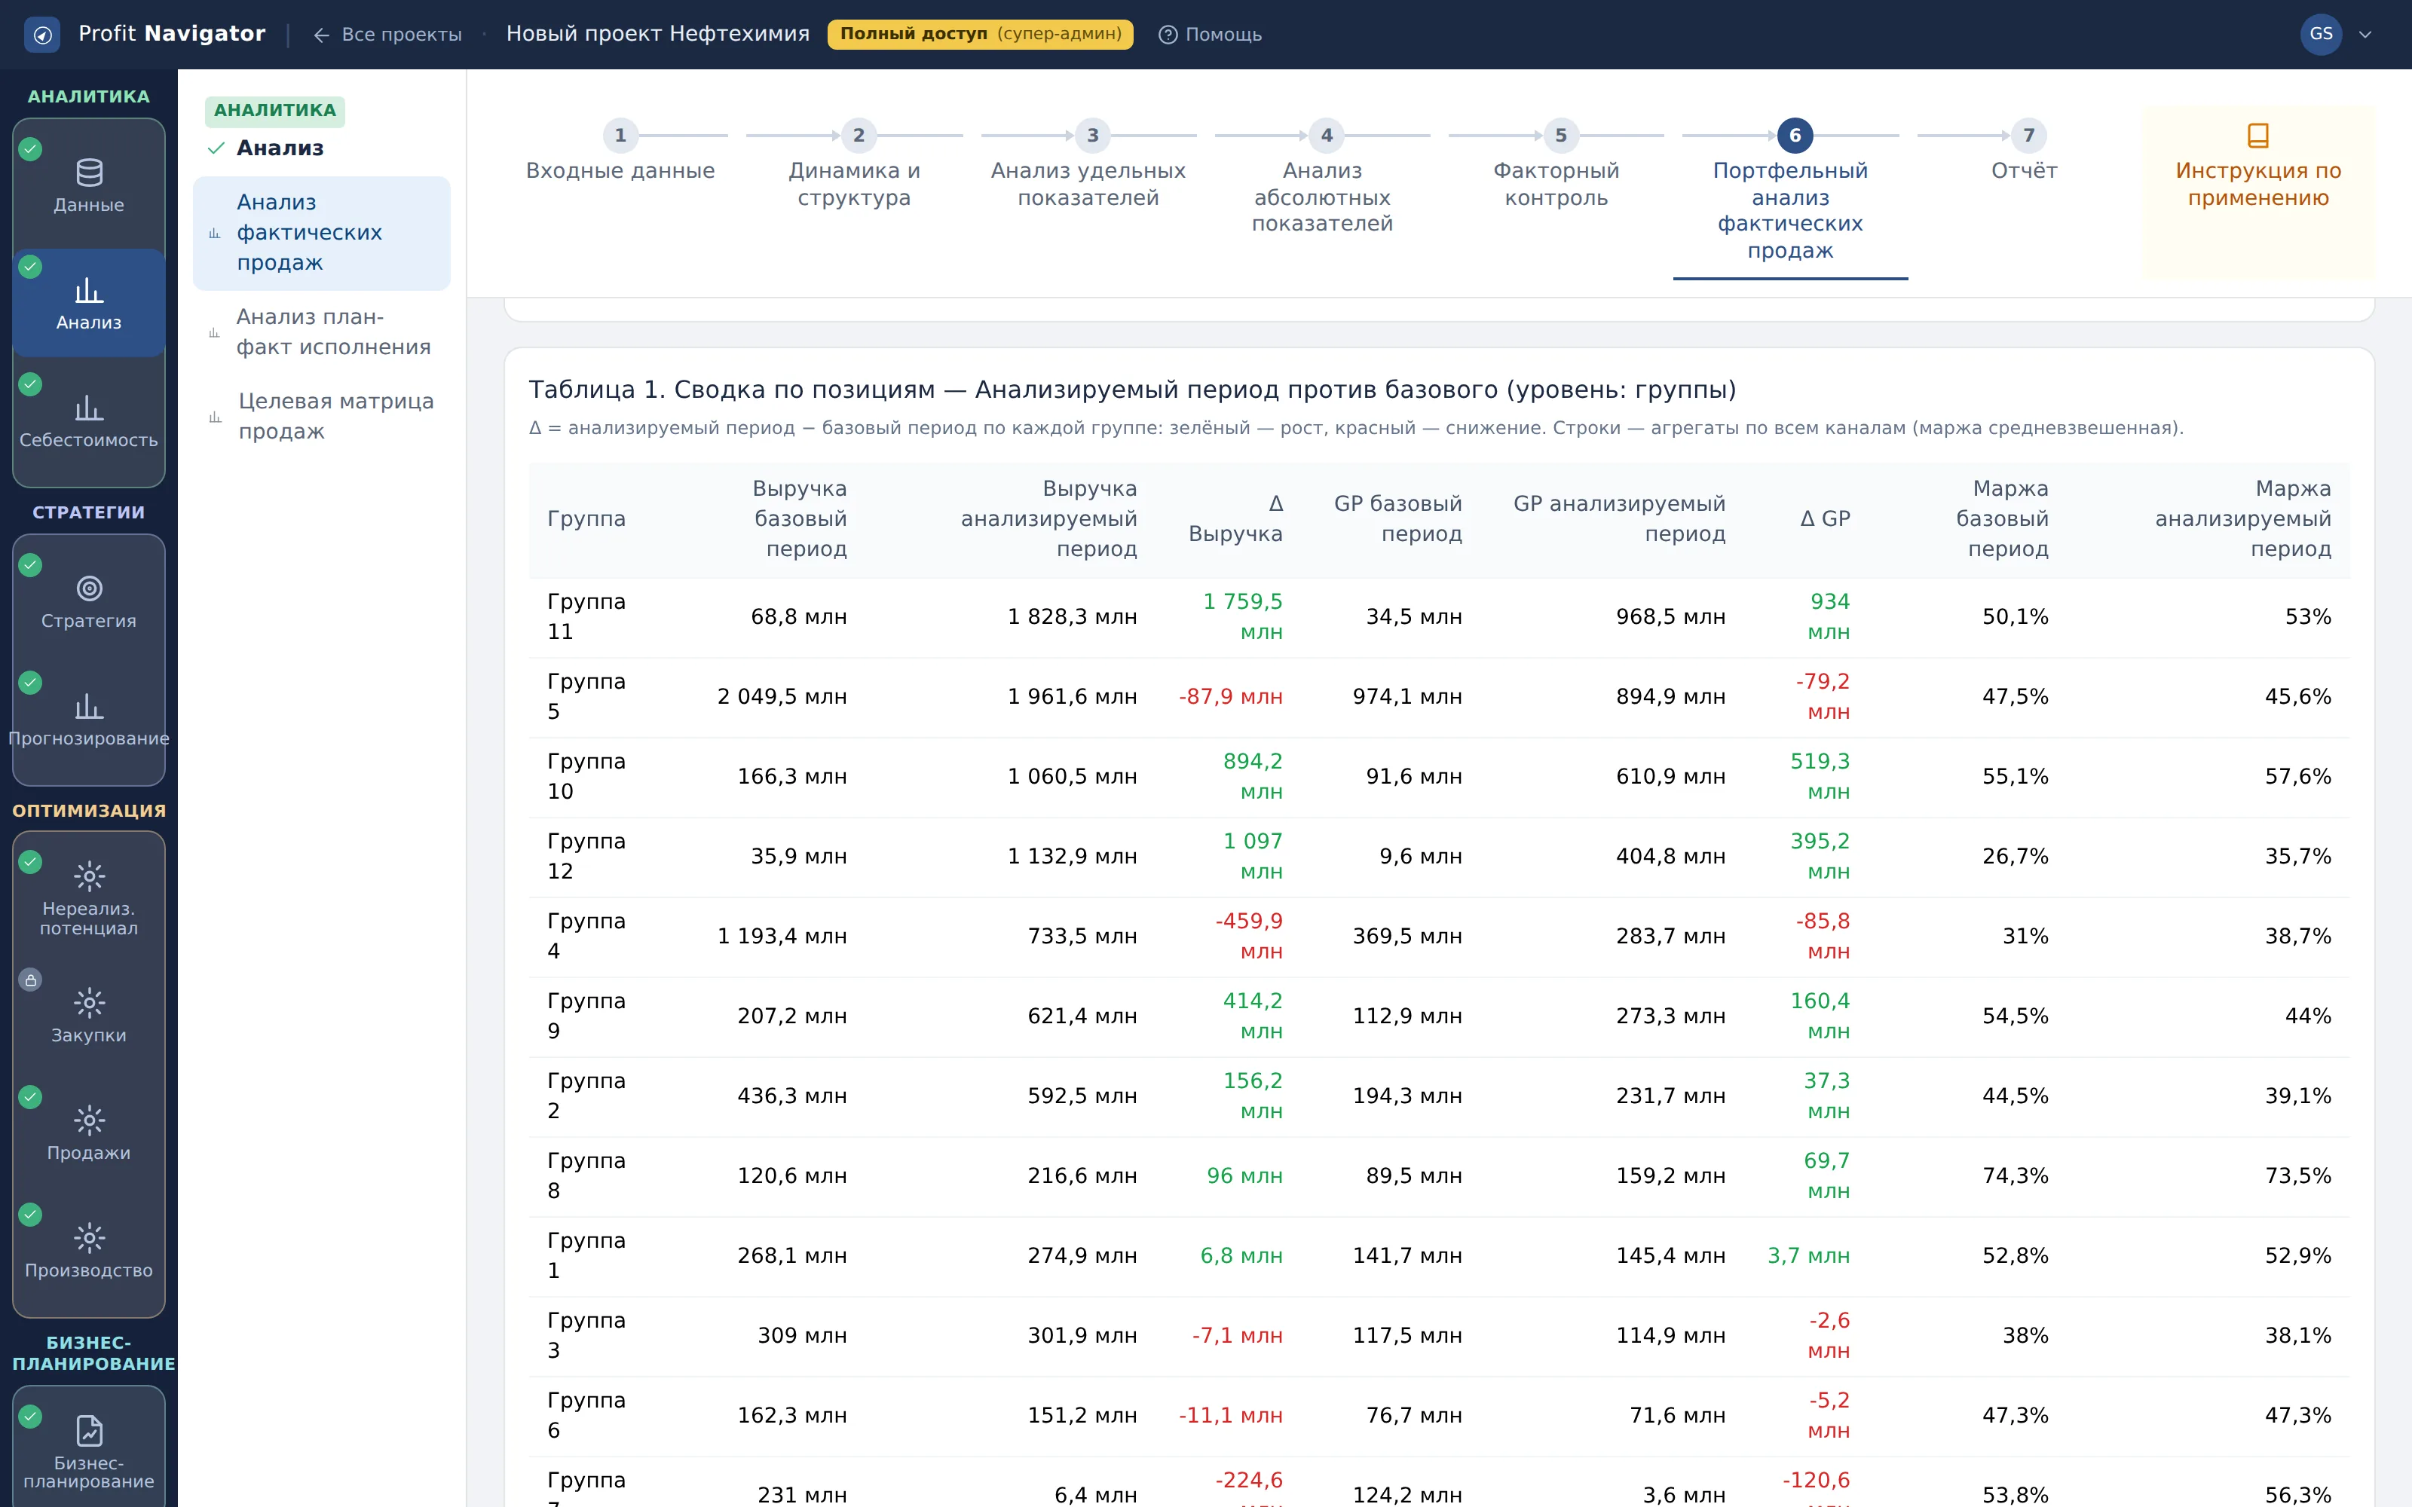Click the -459,9 млн value in Группа 4
Screen dimensions: 2412x1507
tap(1248, 937)
